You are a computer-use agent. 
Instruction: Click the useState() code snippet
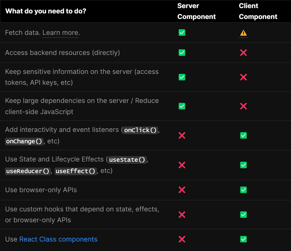point(127,160)
